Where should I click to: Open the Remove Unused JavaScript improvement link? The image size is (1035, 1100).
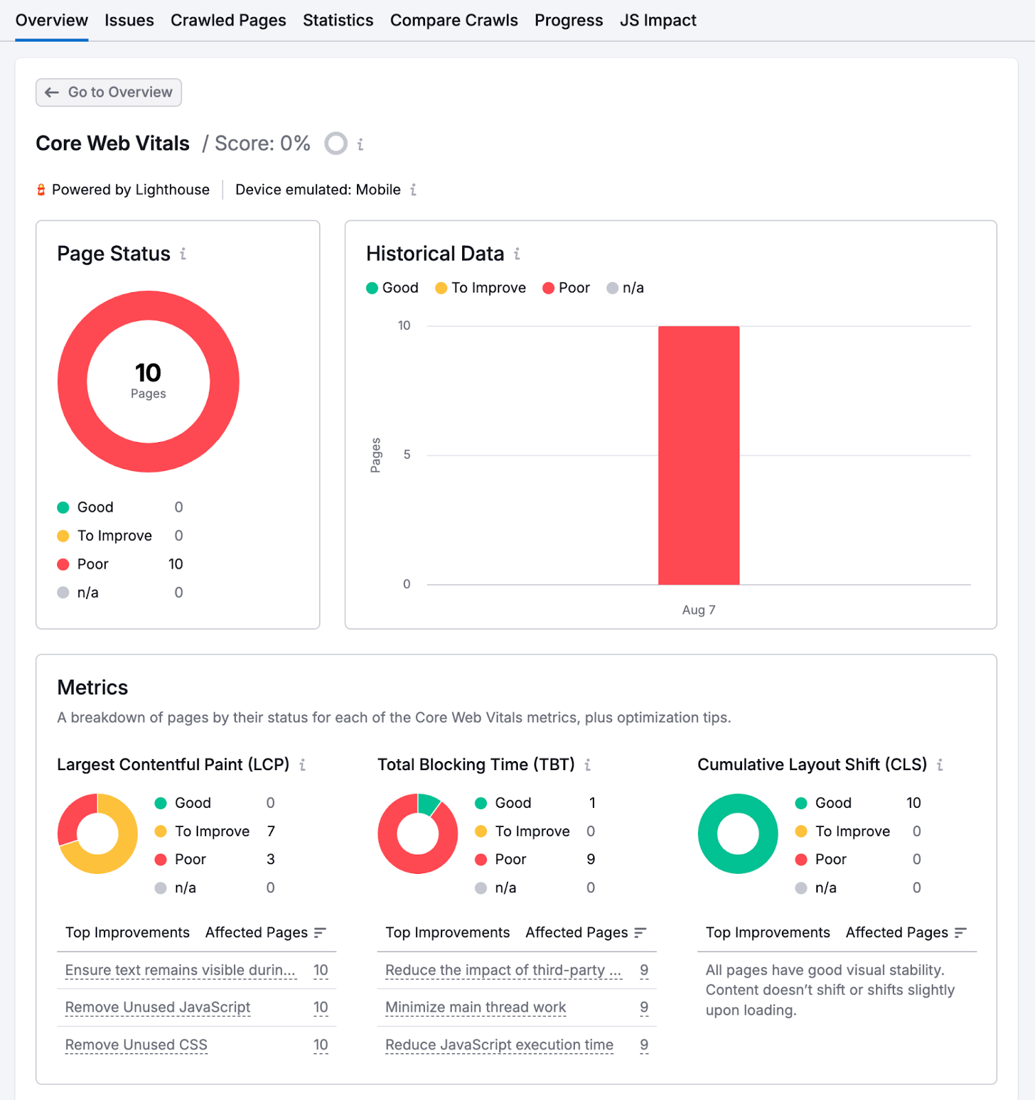point(157,1007)
